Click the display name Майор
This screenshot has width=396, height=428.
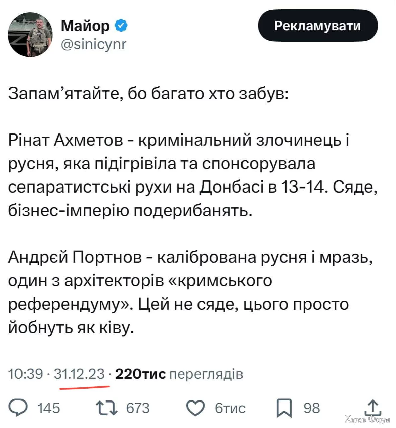tap(85, 26)
